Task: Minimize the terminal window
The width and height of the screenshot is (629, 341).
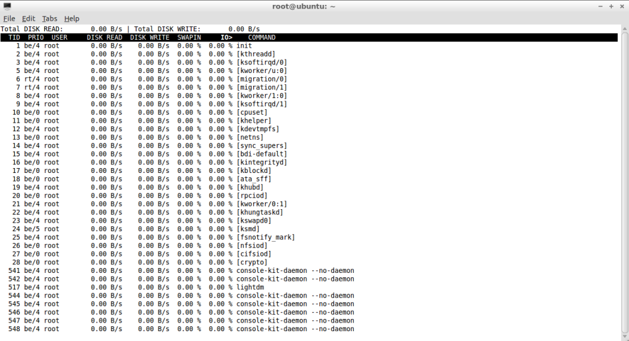Action: click(601, 6)
